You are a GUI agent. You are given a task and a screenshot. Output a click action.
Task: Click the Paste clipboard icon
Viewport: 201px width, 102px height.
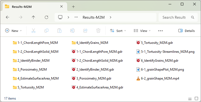(x=59, y=31)
